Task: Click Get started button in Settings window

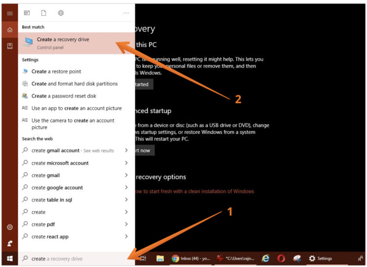Action: tap(144, 84)
